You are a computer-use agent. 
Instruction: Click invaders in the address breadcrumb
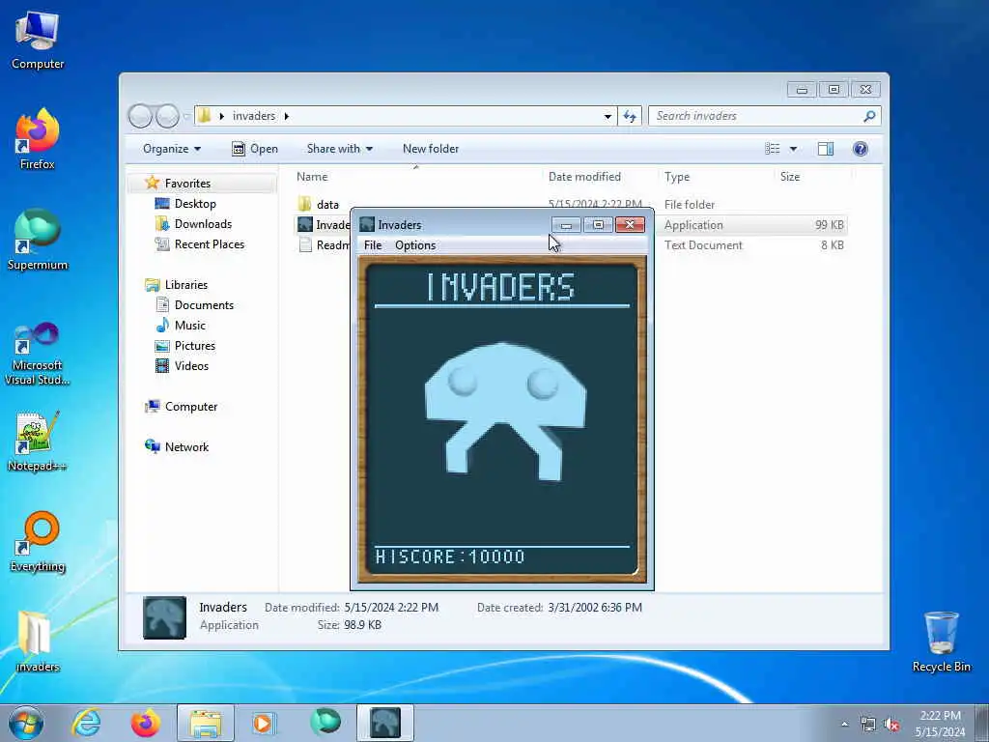(x=254, y=116)
